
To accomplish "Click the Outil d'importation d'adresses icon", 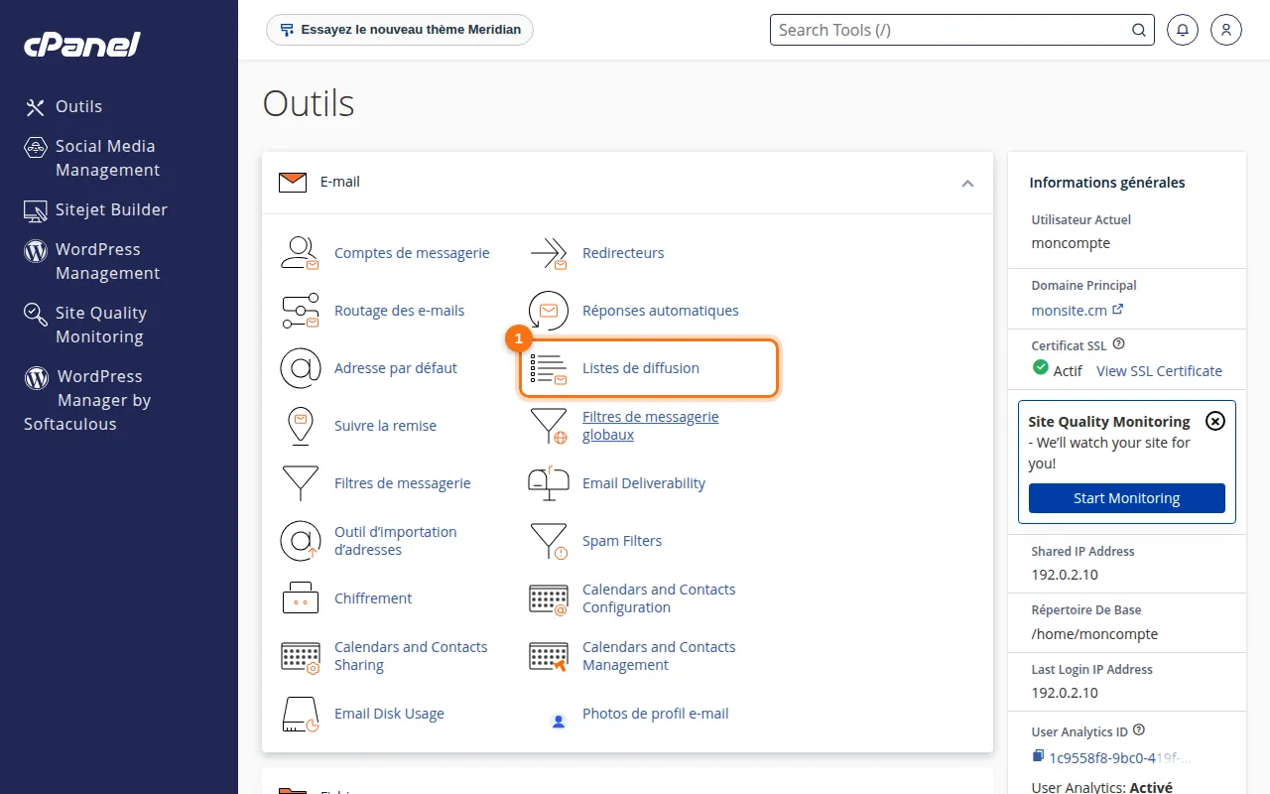I will click(300, 541).
